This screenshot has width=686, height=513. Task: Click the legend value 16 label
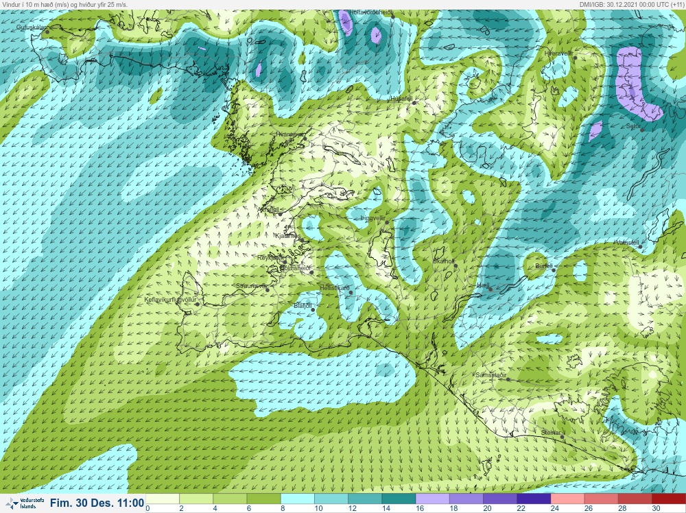420,508
